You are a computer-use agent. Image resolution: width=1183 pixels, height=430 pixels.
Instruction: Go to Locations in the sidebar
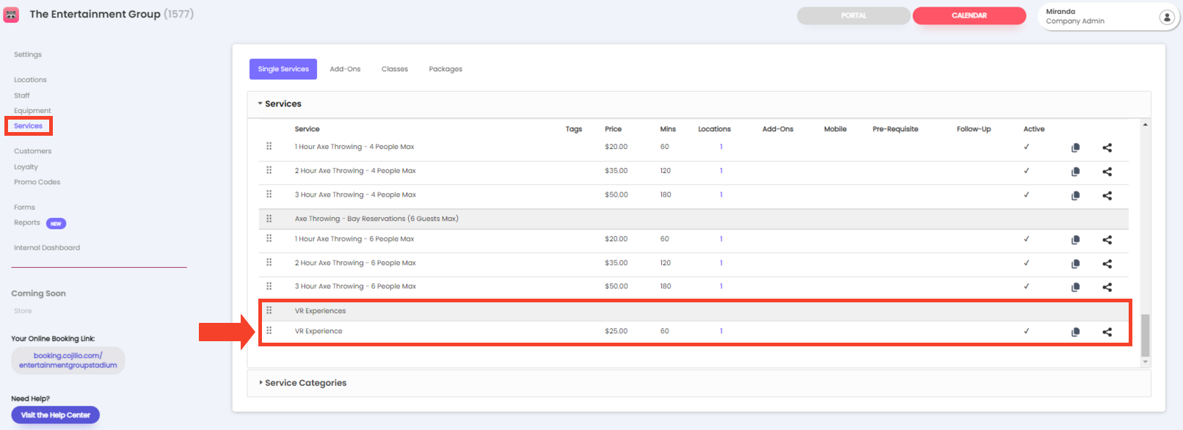30,79
